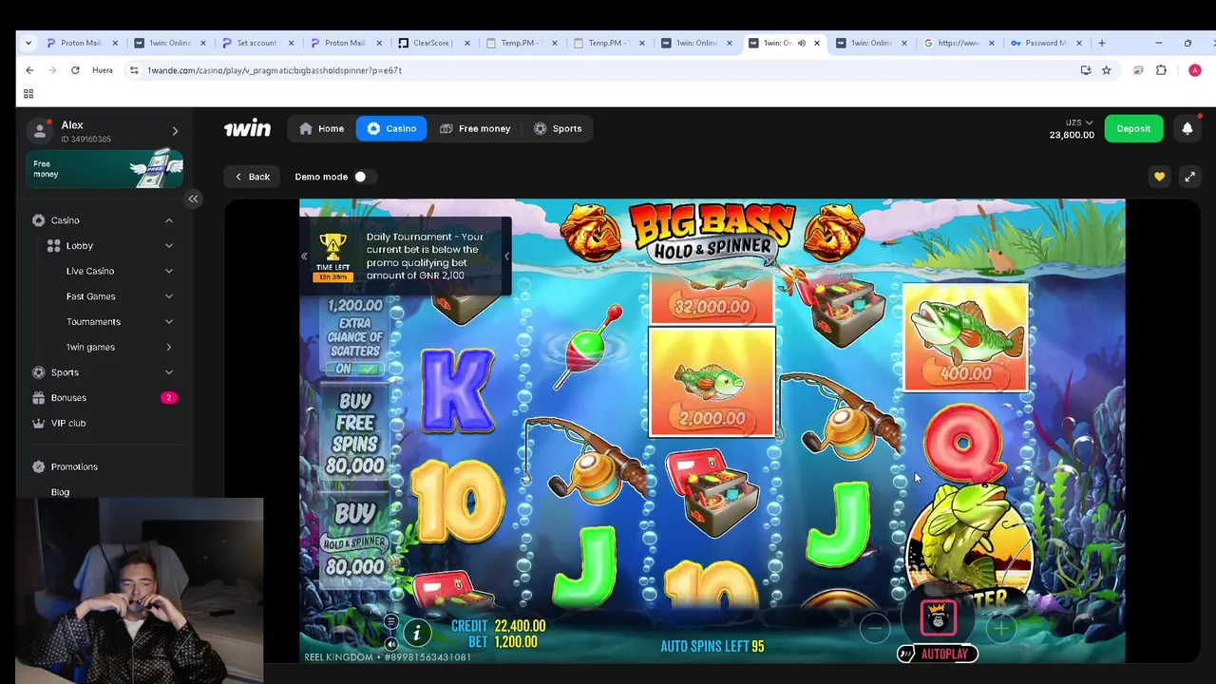
Task: Click the Autoplay button
Action: click(x=938, y=654)
